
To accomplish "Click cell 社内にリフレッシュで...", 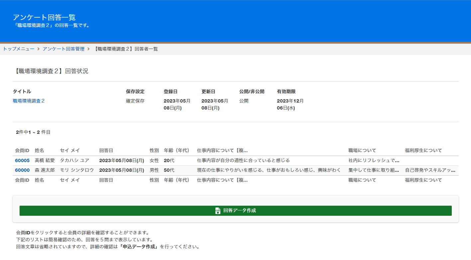I will (x=374, y=160).
